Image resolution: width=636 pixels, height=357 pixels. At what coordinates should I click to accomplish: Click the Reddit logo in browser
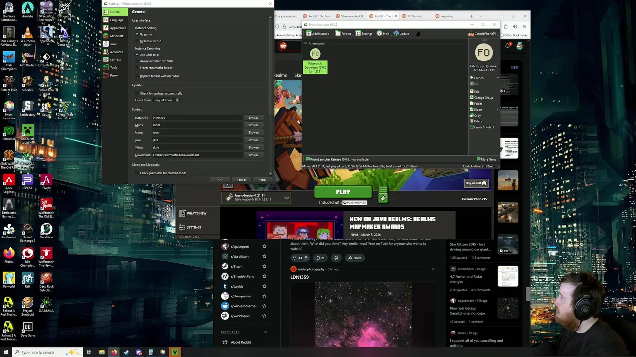[283, 46]
